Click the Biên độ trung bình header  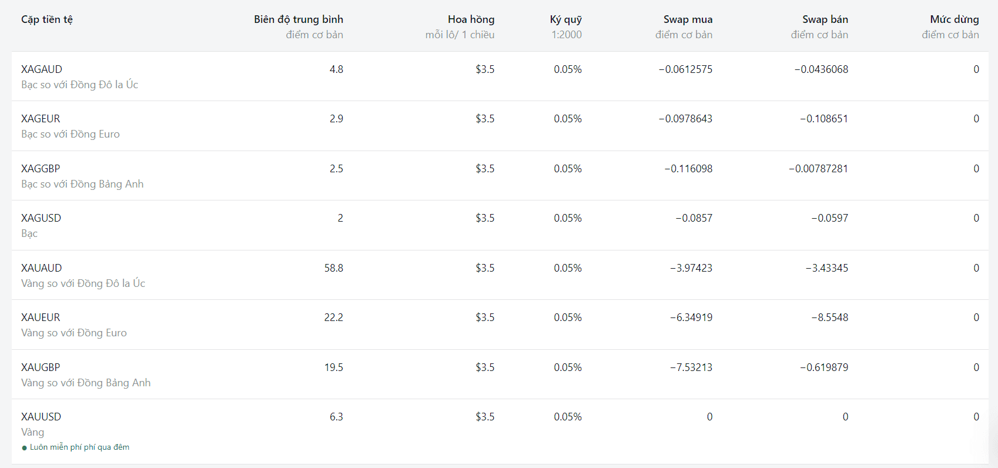click(x=299, y=19)
